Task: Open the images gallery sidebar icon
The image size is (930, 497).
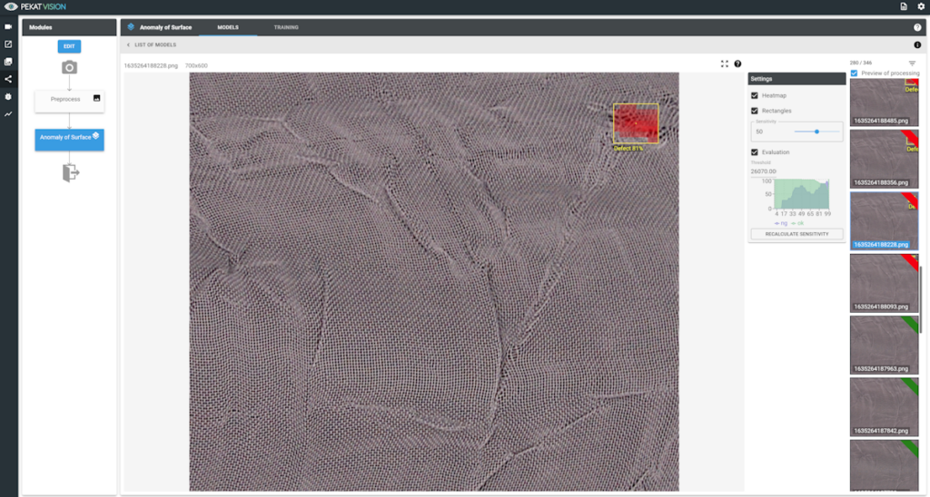Action: [8, 62]
